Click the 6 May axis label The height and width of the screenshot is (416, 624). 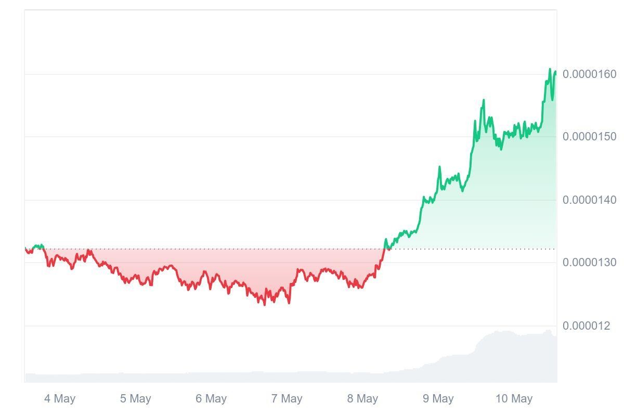coord(211,399)
